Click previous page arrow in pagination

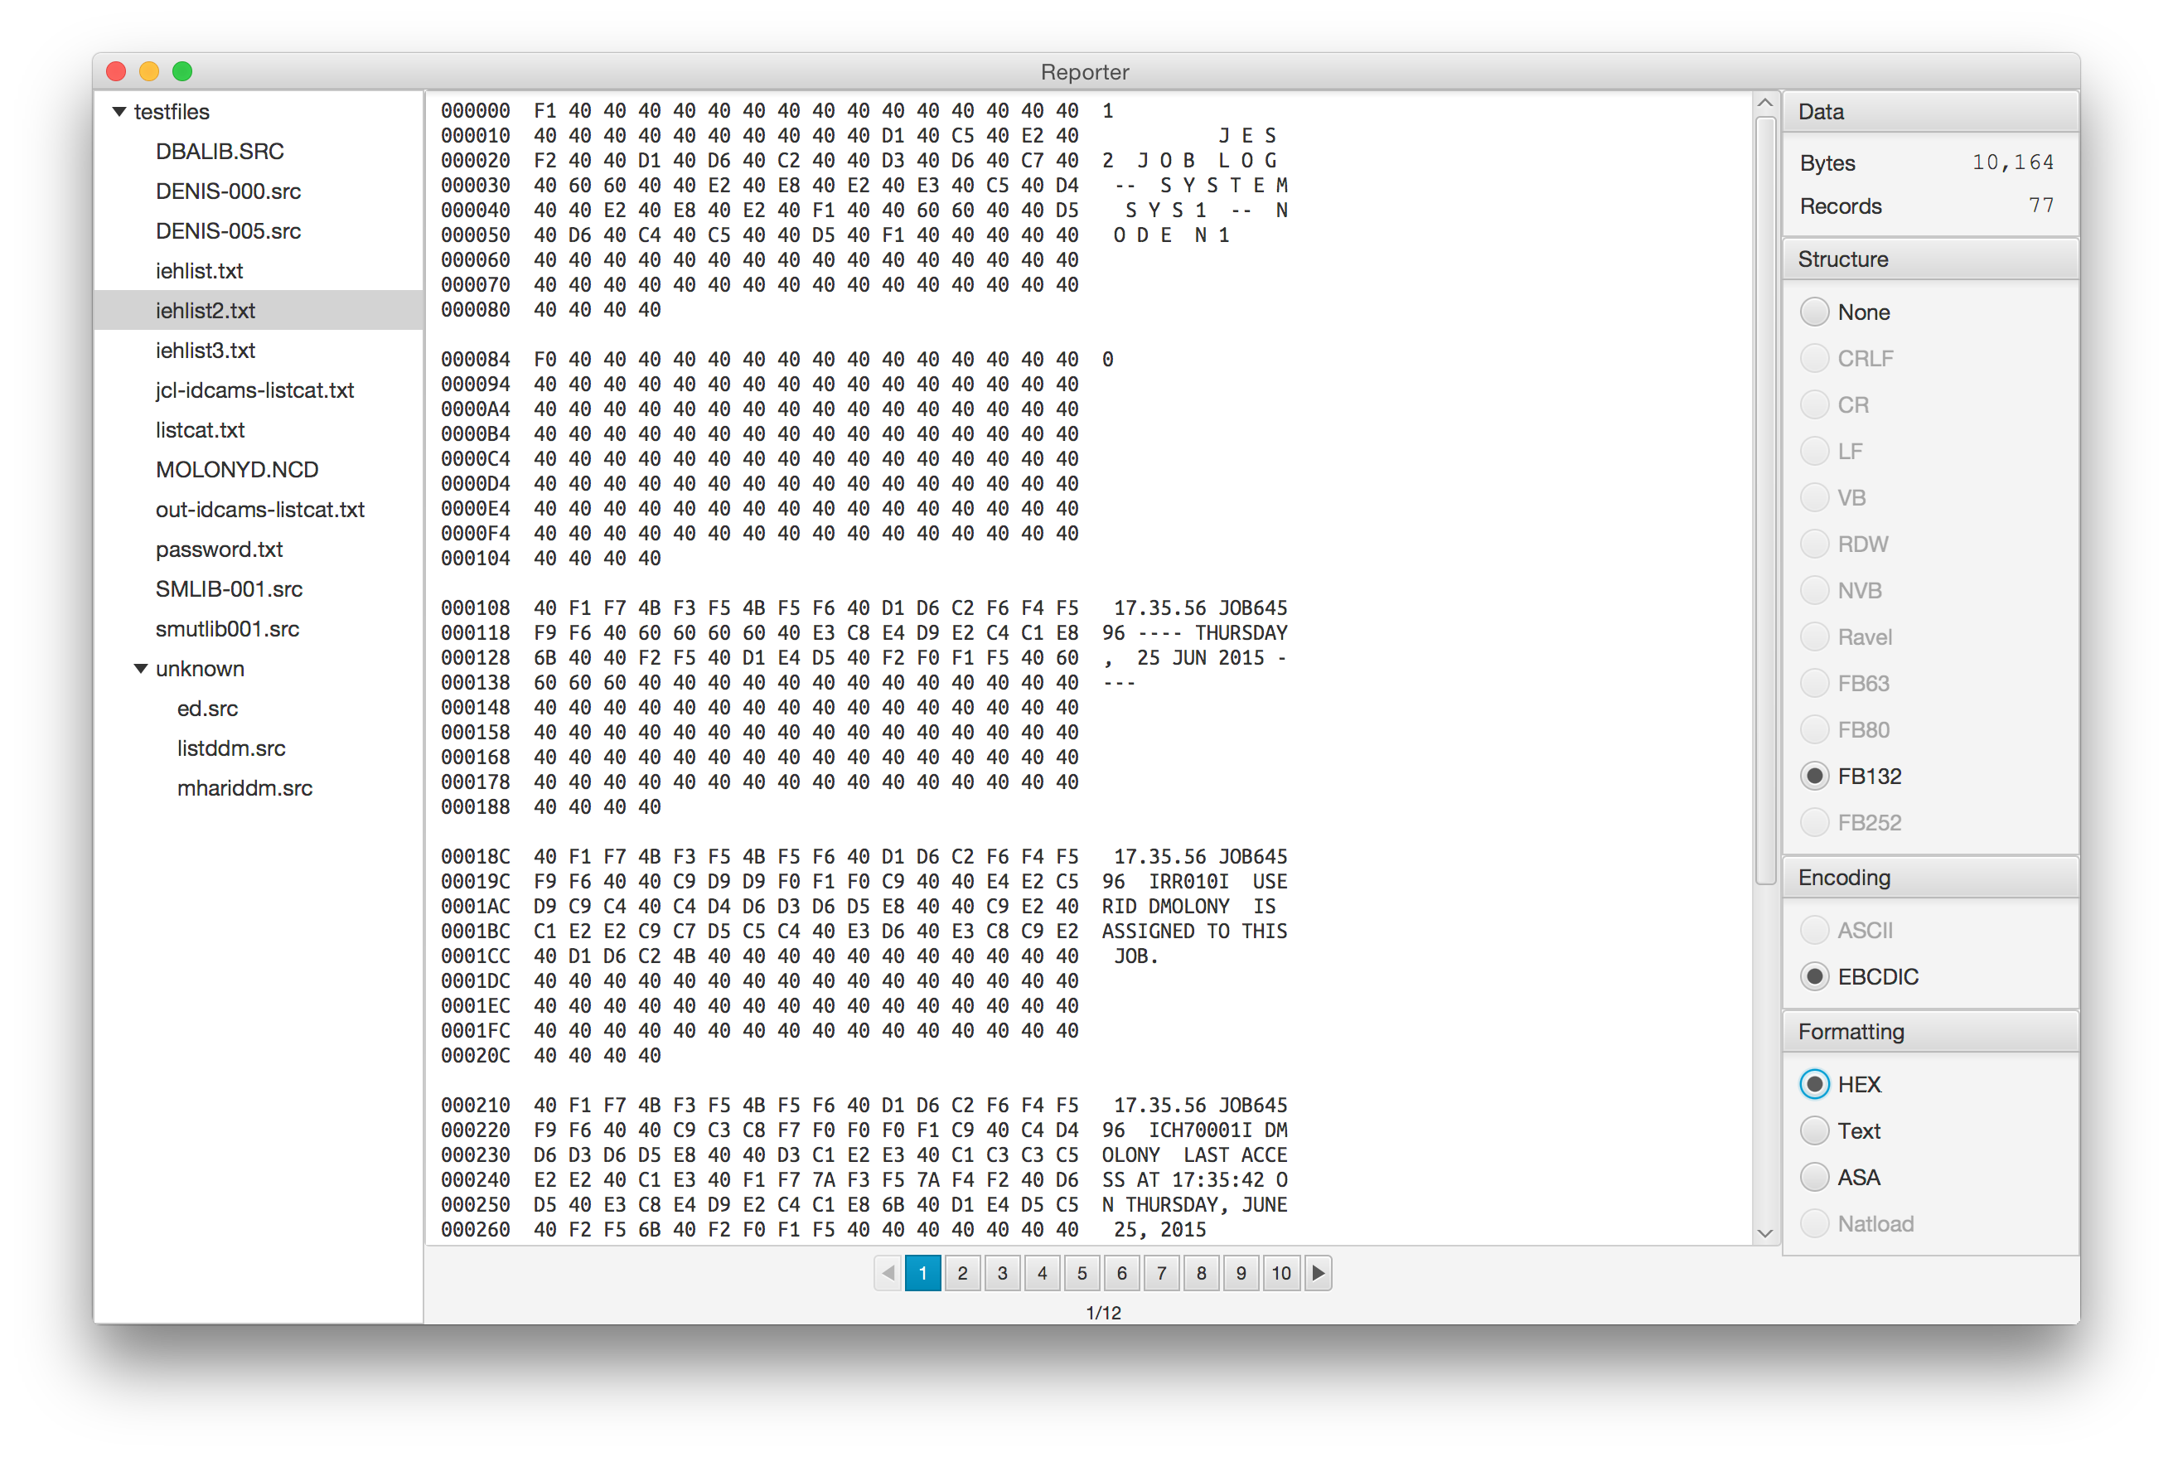tap(888, 1273)
